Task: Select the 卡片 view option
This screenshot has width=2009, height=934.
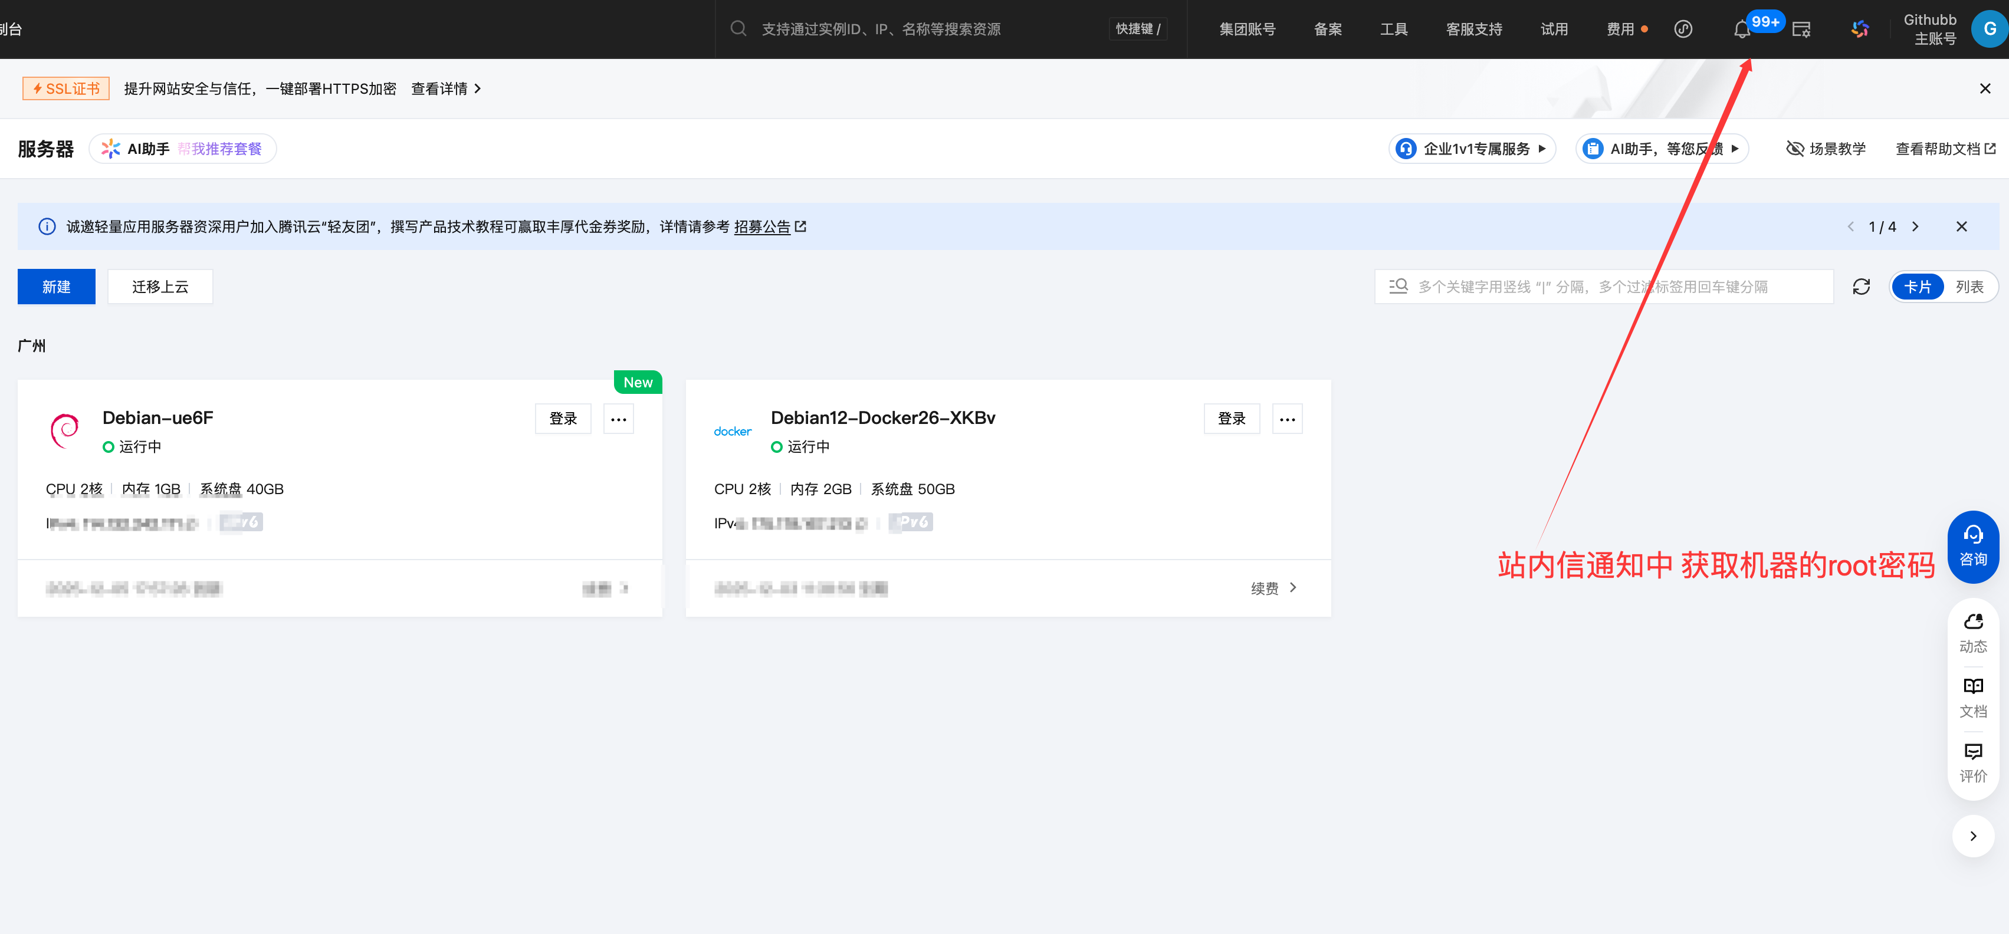Action: coord(1919,286)
